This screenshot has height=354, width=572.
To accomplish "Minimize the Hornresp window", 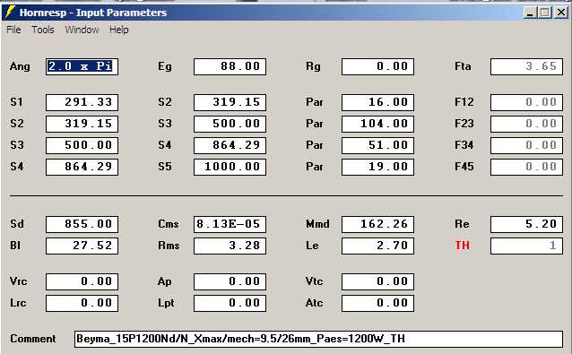I will tap(530, 13).
